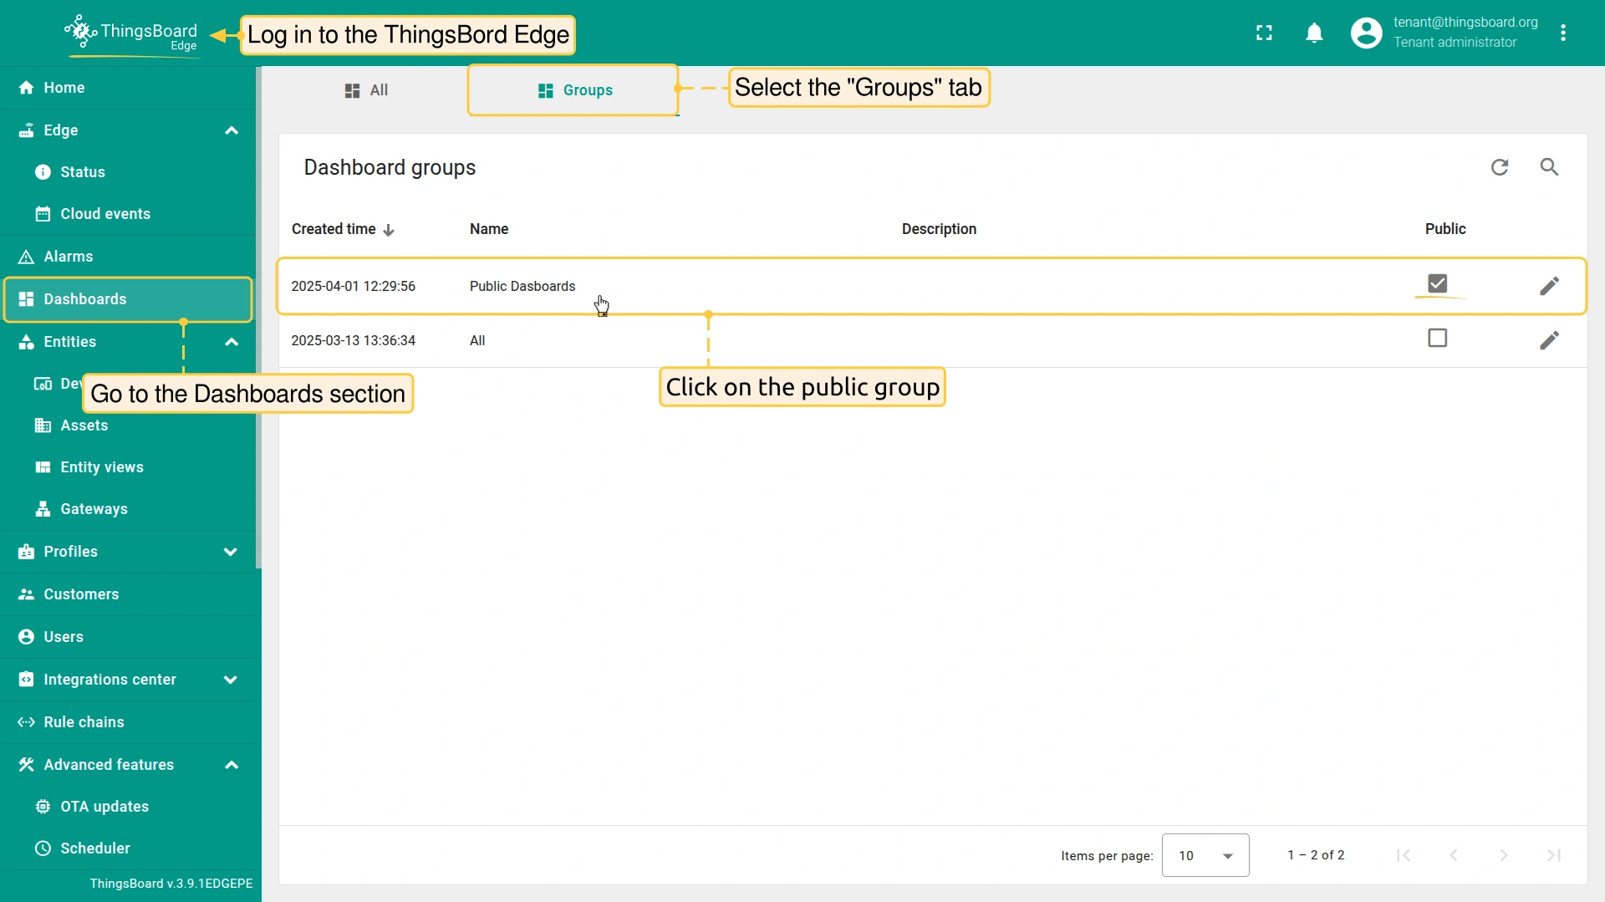Open the Public Dasboards group row
1605x902 pixels.
click(522, 286)
